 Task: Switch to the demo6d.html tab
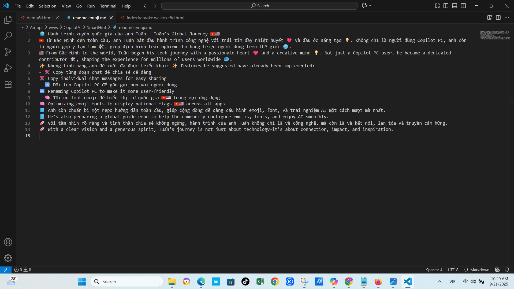pyautogui.click(x=39, y=18)
